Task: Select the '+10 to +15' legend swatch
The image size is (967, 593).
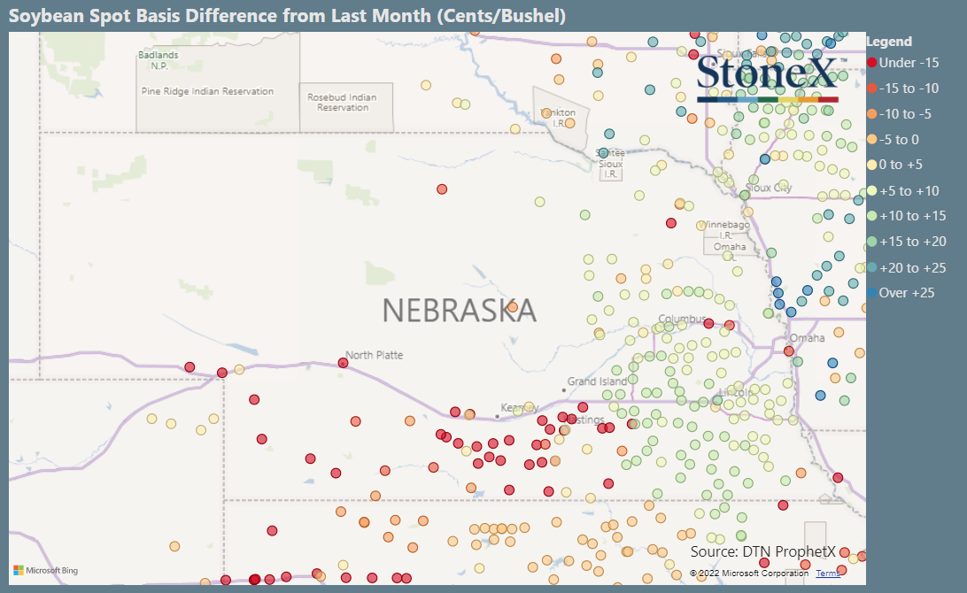Action: 872,216
